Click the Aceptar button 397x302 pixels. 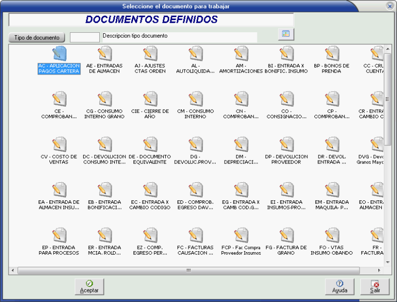click(90, 287)
